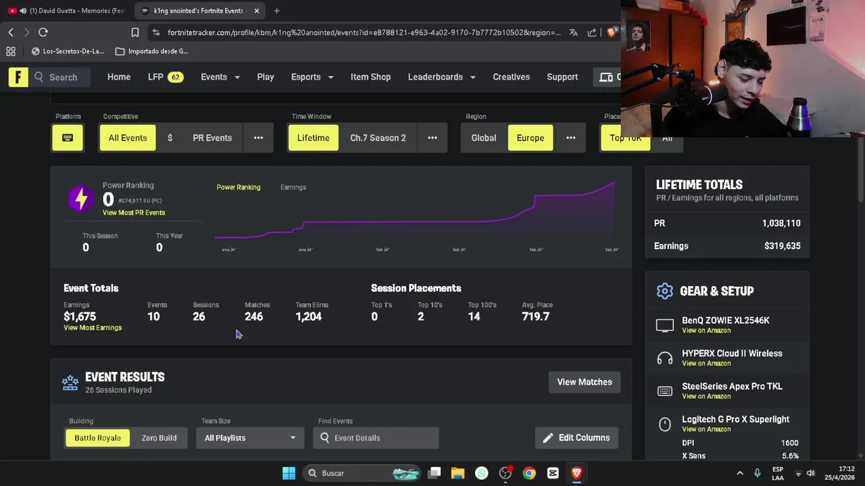Open Google Chrome from the taskbar
Image resolution: width=865 pixels, height=486 pixels.
click(x=529, y=473)
